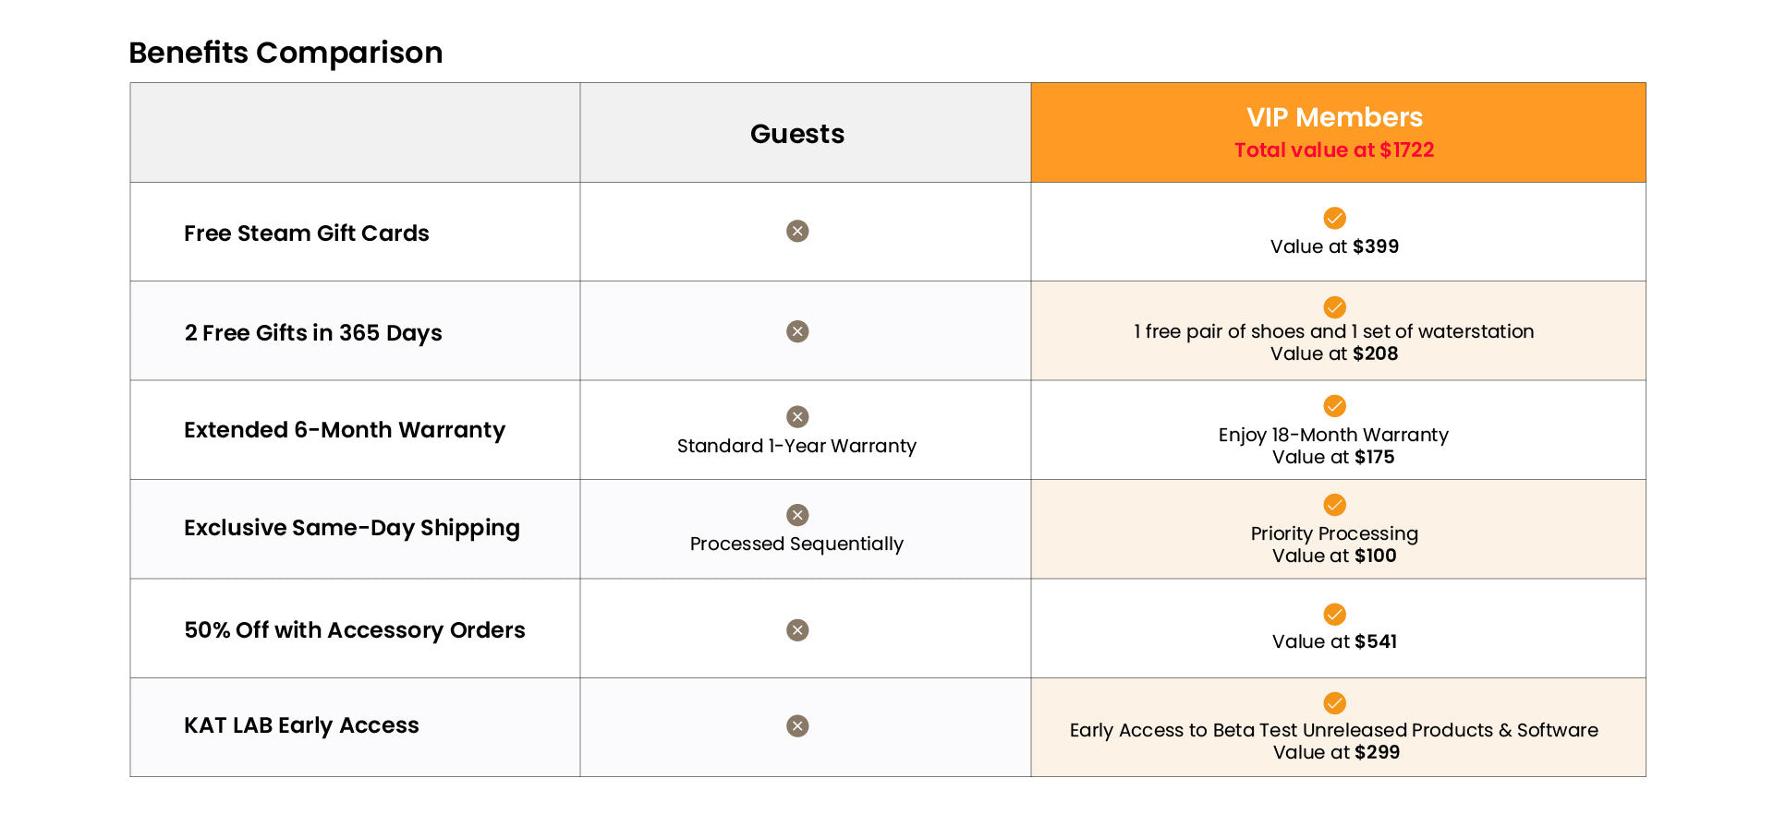Click the checkmark icon for Free Steam Gift Cards

coord(1334,218)
